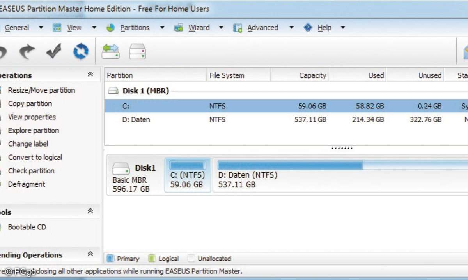Viewport: 468px width, 280px height.
Task: Click the blue Primary legend swatch
Action: click(110, 258)
